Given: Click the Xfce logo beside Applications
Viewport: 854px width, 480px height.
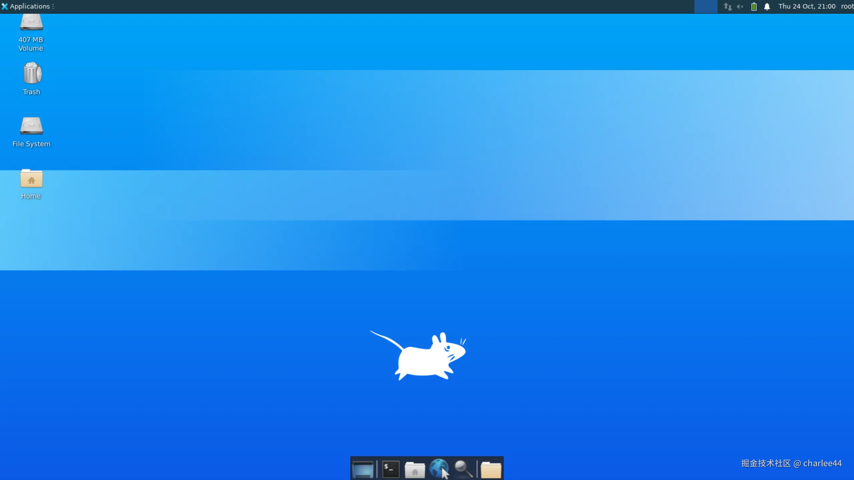Looking at the screenshot, I should (5, 6).
